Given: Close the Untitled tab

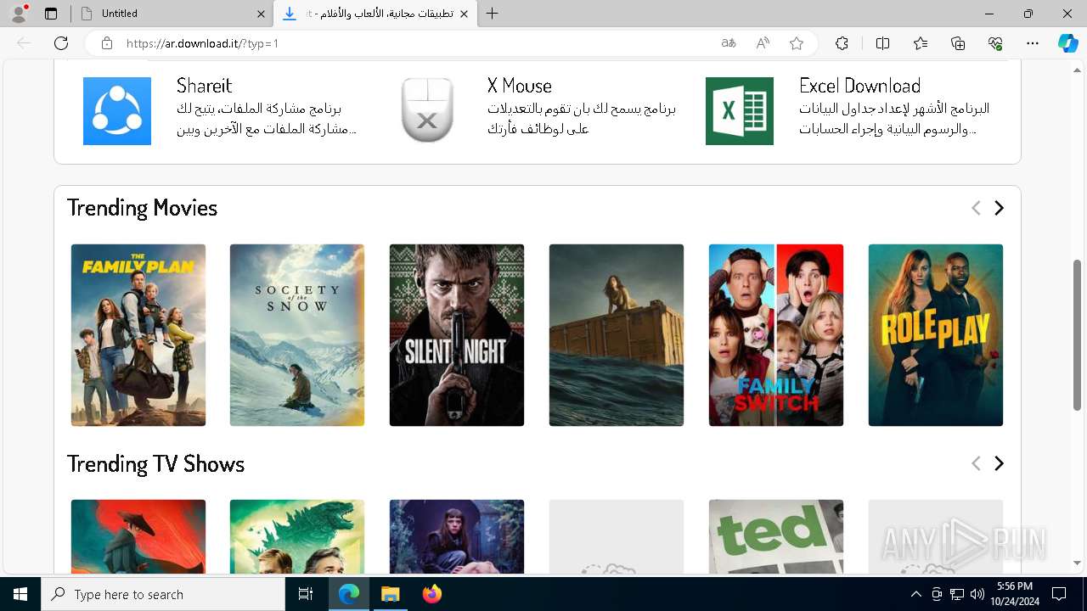Looking at the screenshot, I should click(261, 14).
